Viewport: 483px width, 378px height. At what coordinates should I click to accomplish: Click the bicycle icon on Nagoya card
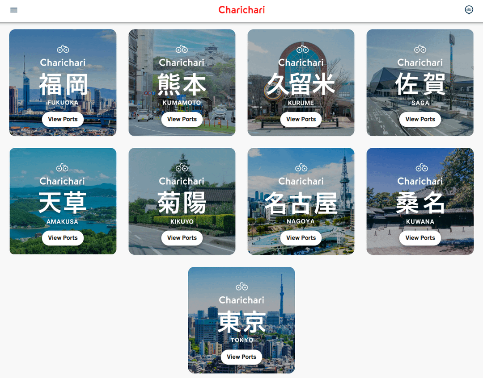(301, 167)
